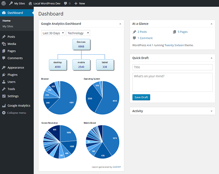Screen dimensions: 219x174
Task: Open the Twenty Sixteen theme link
Action: 173,46
